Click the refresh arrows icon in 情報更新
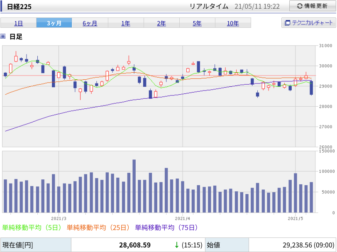This screenshot has height=252, width=337. point(300,6)
